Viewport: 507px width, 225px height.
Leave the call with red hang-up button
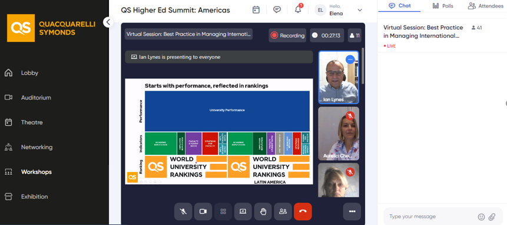(303, 211)
